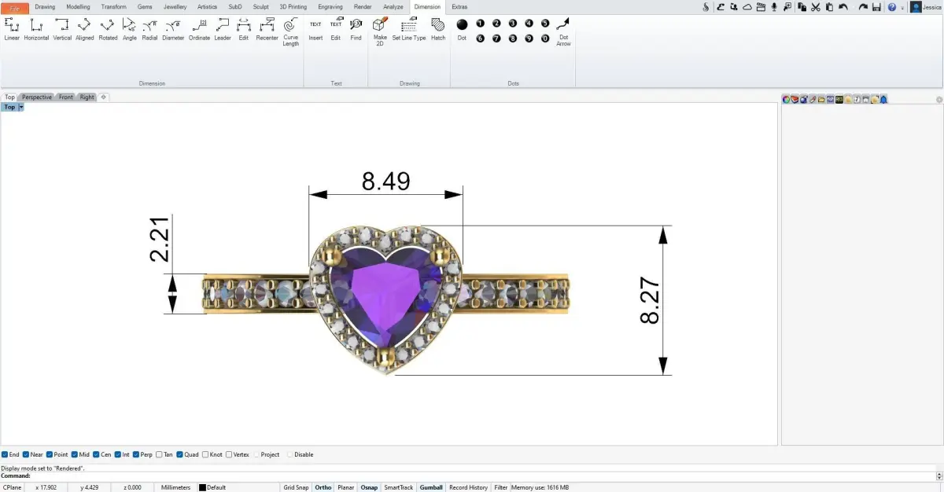Screen dimensions: 944x492
Task: Click the Redo arrow icon
Action: tap(863, 7)
